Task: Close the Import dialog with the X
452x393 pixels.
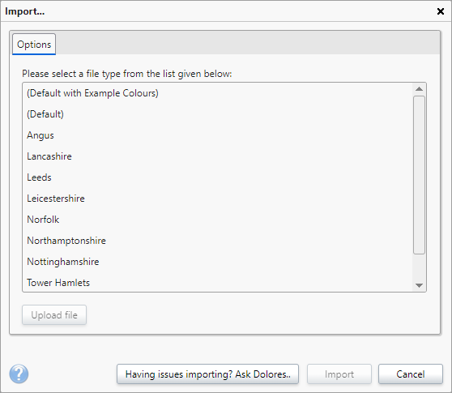Action: click(440, 11)
